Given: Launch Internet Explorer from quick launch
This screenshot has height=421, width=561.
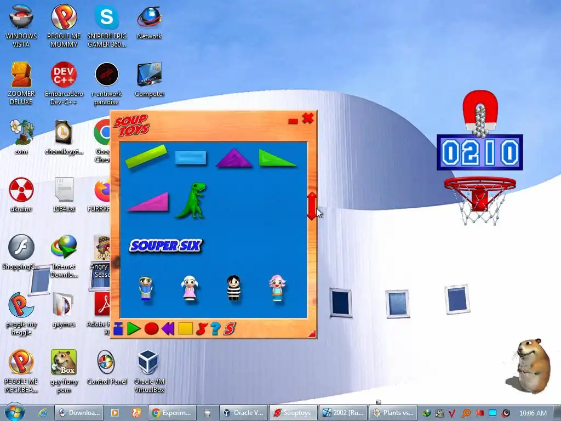Looking at the screenshot, I should pos(43,413).
